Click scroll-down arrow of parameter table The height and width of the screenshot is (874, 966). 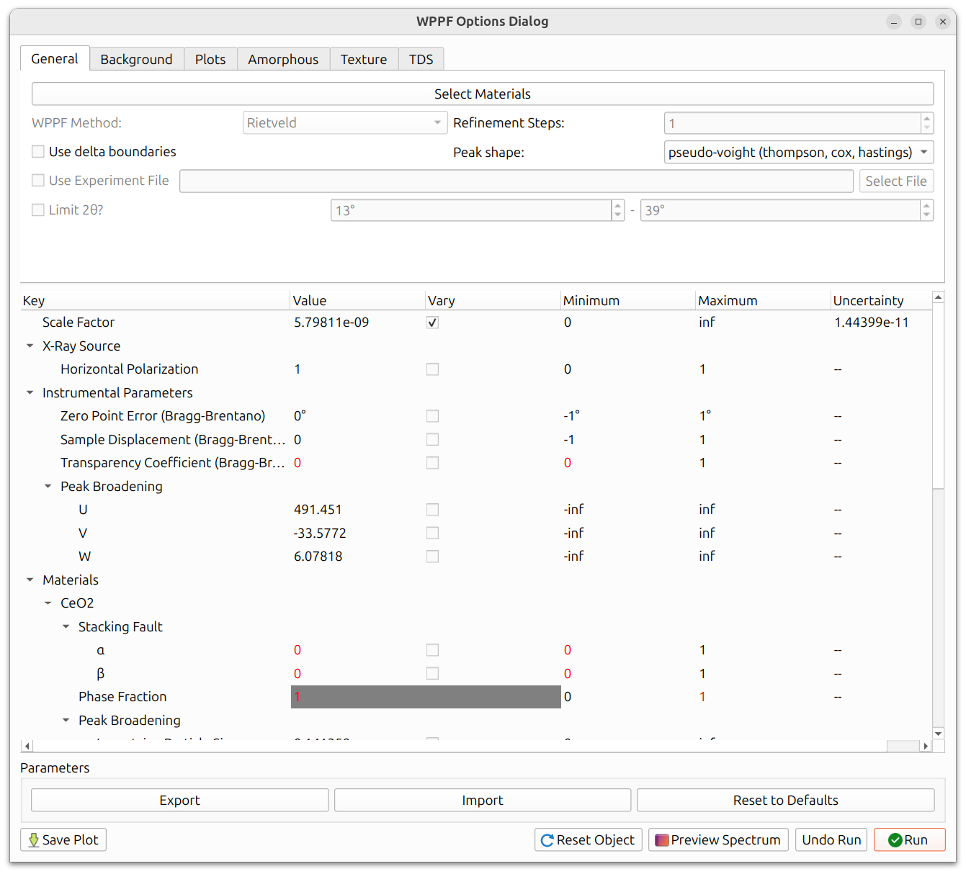click(938, 734)
